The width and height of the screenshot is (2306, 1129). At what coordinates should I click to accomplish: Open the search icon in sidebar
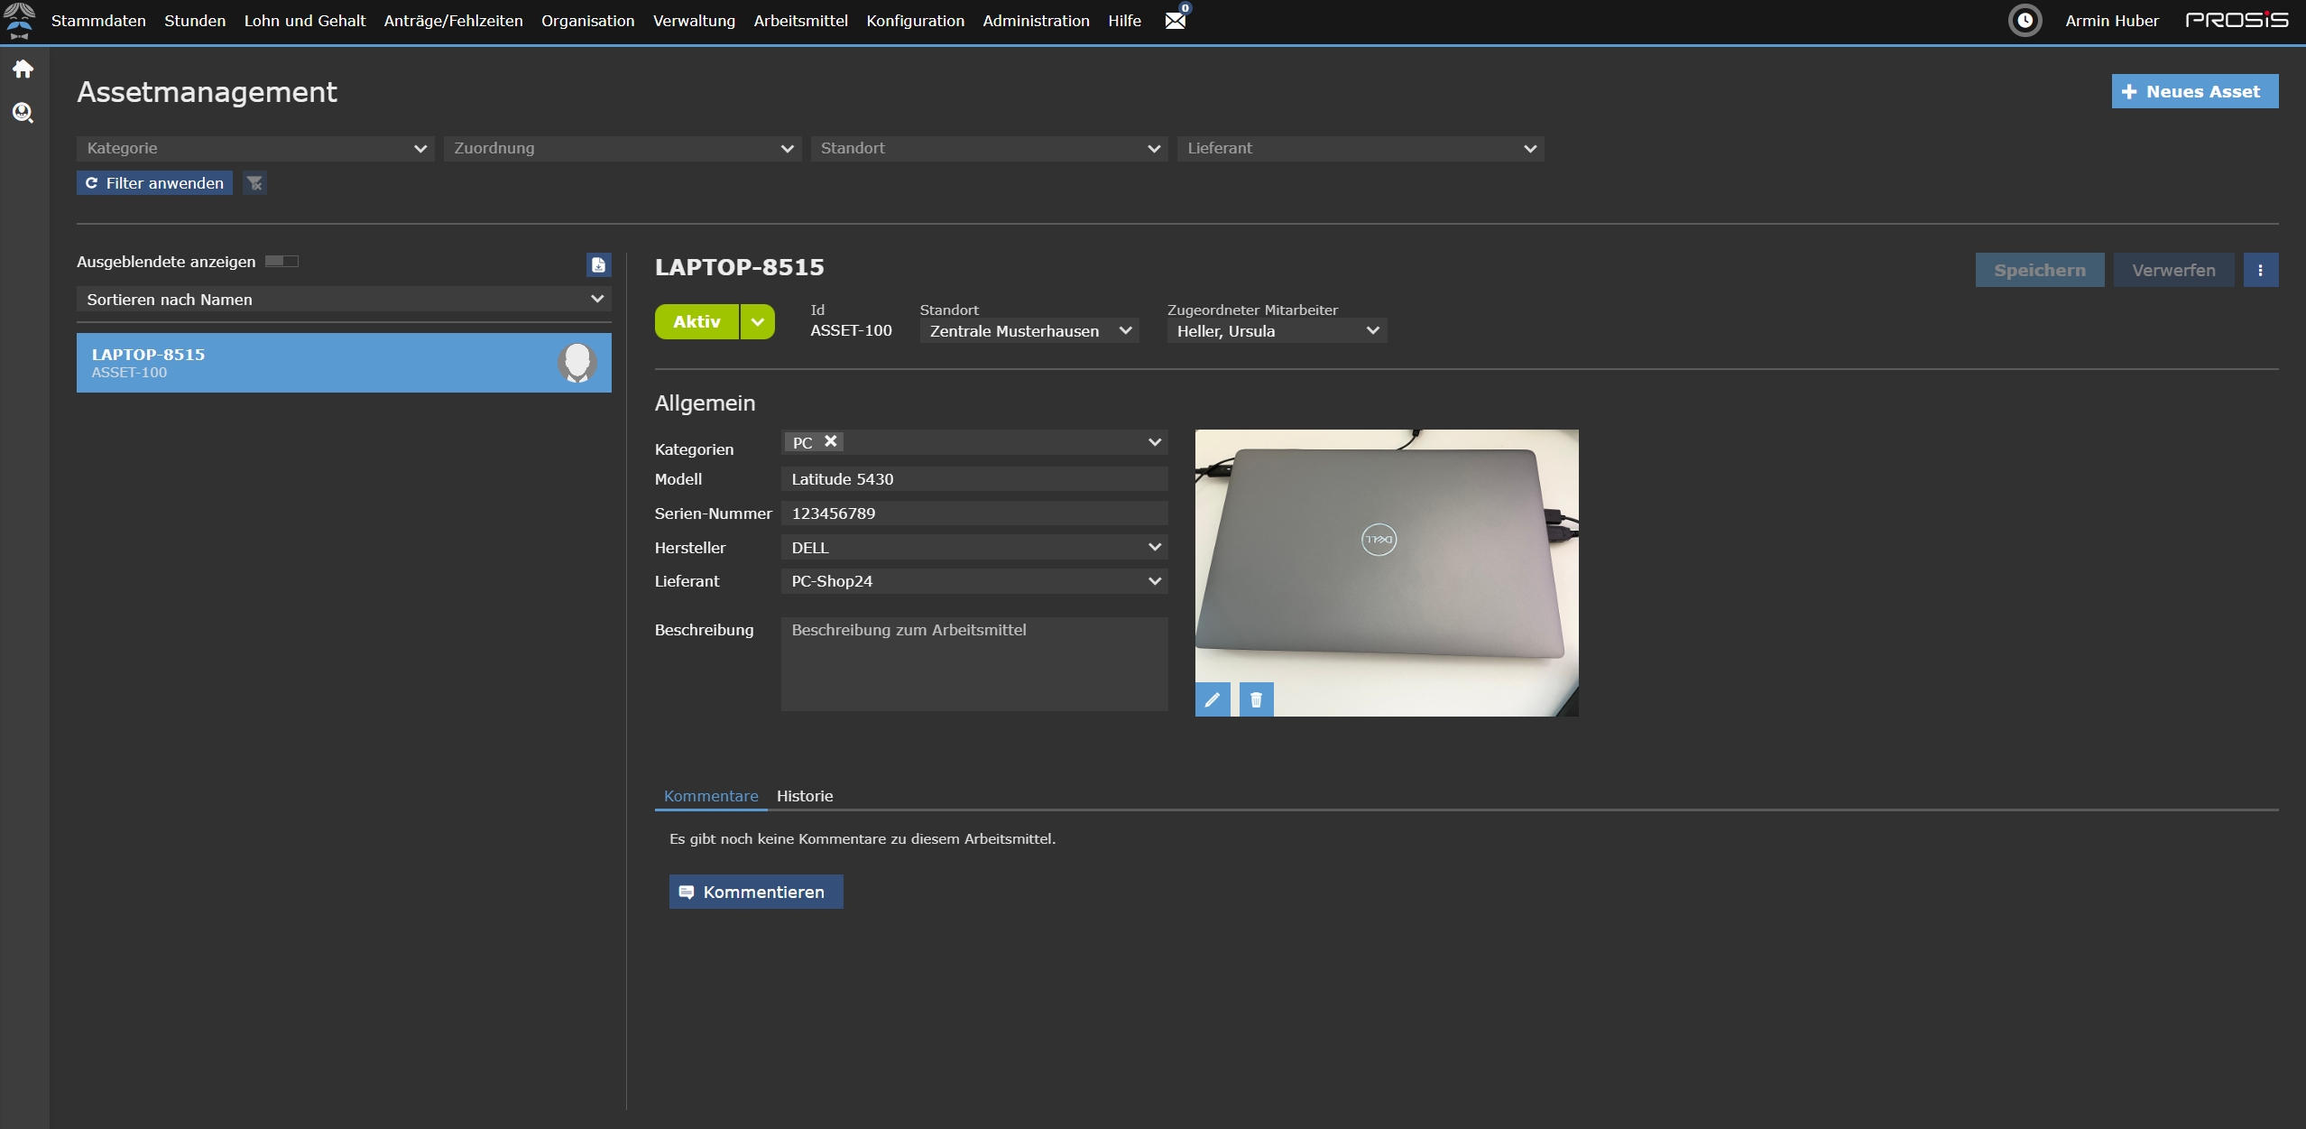[x=23, y=113]
